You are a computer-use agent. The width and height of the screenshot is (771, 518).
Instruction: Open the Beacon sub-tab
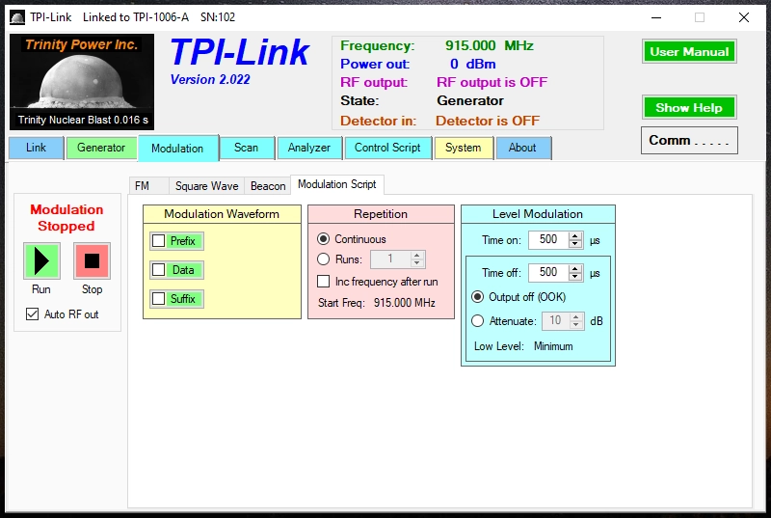(268, 186)
